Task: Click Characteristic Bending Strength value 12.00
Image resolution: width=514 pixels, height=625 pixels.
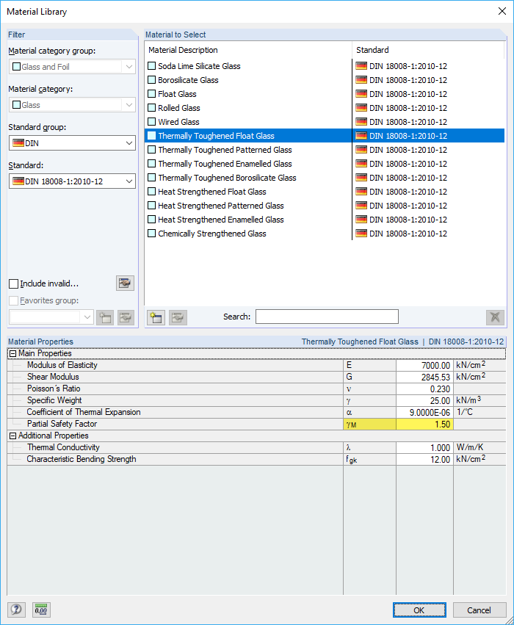Action: tap(424, 459)
